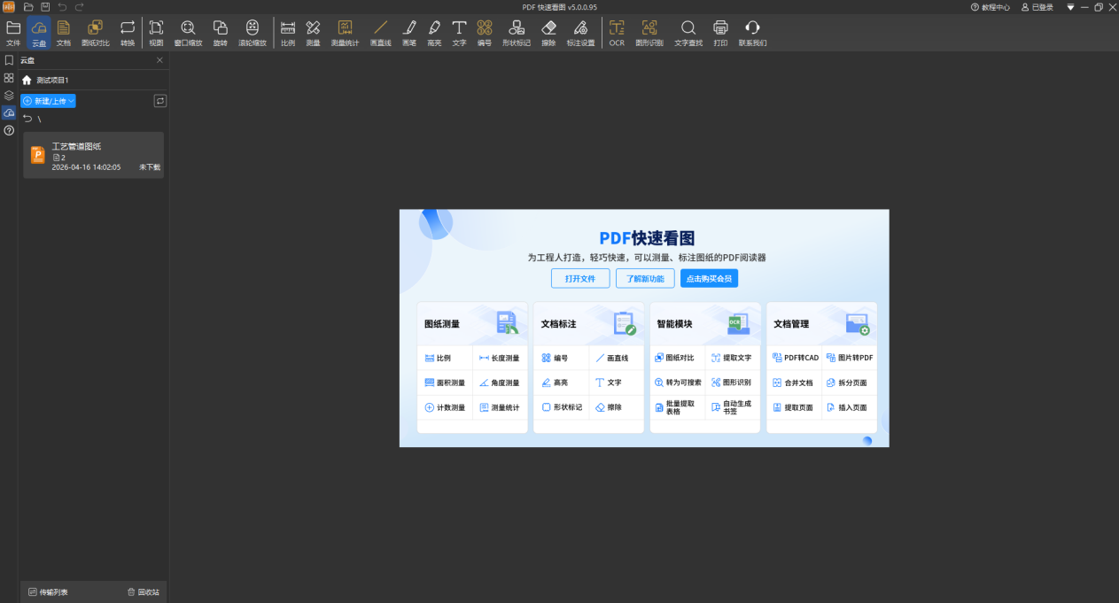Open the triangle dropdown menu in title bar
This screenshot has width=1119, height=603.
[x=1070, y=7]
